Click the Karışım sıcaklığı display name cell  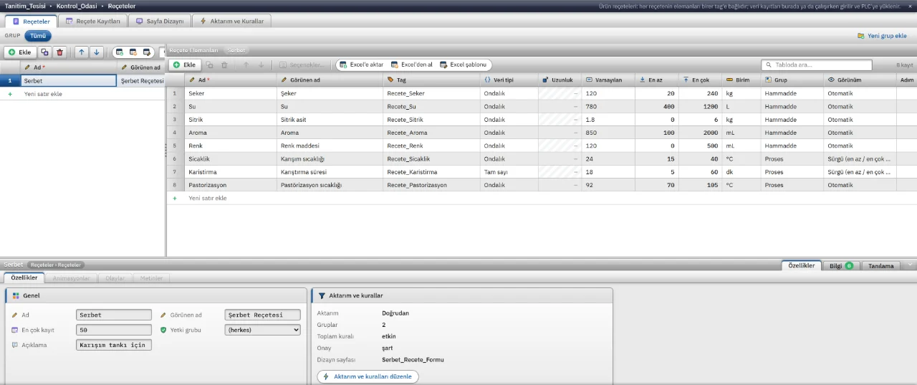[330, 158]
